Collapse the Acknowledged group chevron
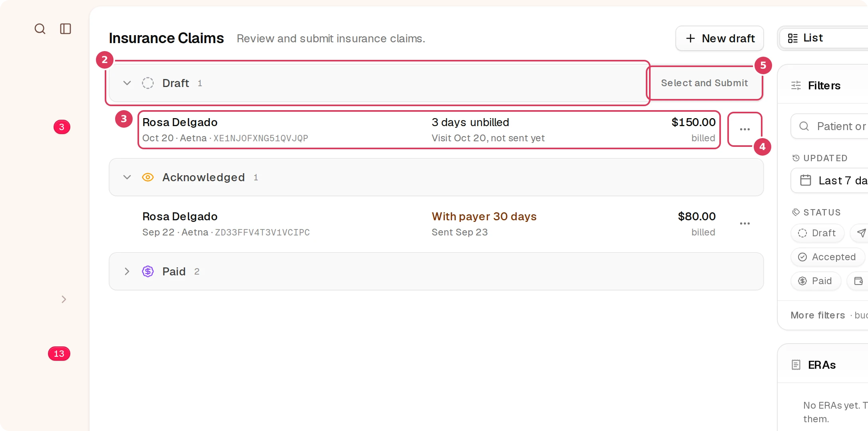The height and width of the screenshot is (431, 868). [x=127, y=177]
